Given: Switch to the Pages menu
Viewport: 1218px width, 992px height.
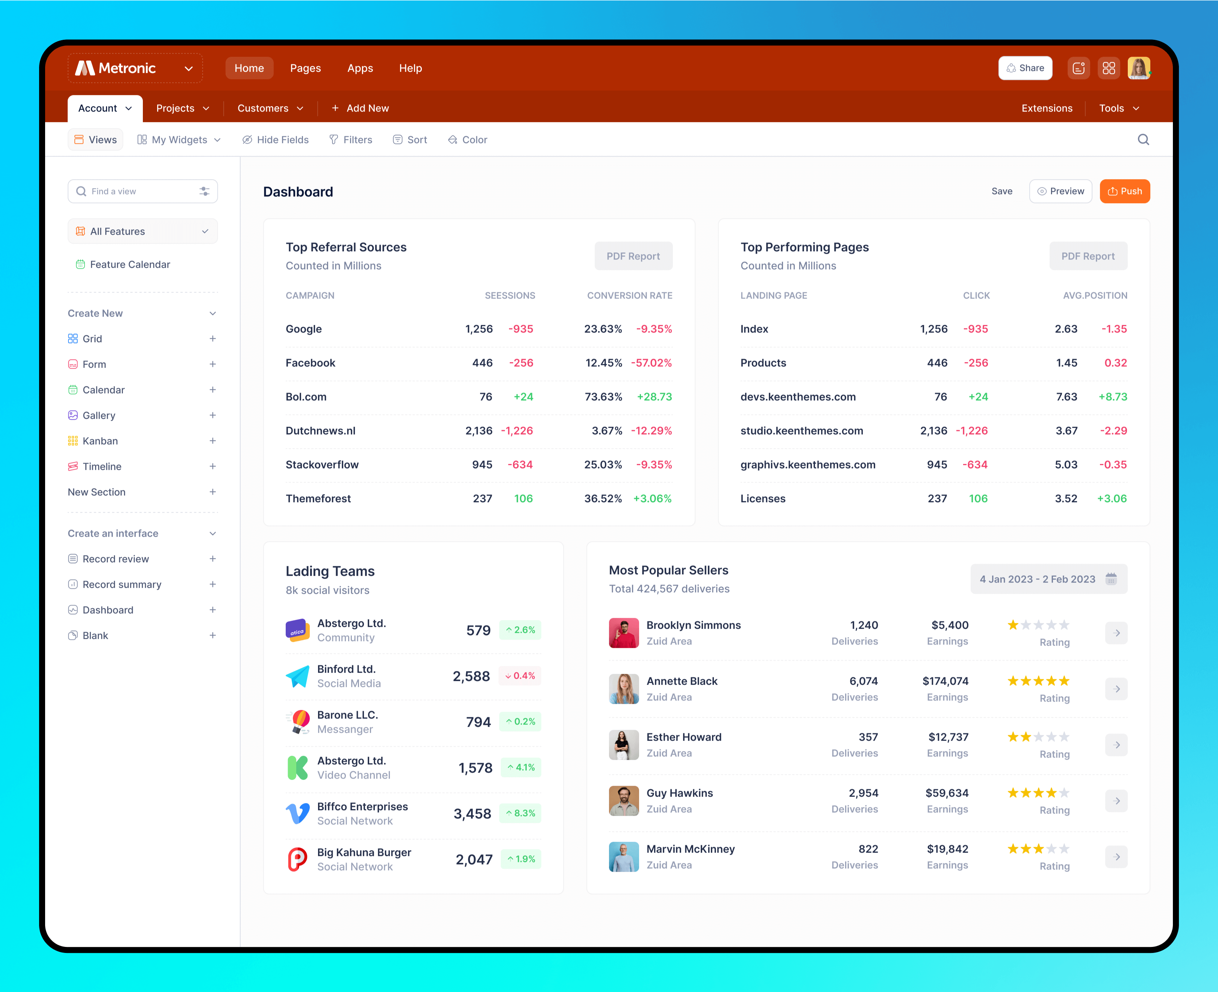Looking at the screenshot, I should (x=305, y=69).
